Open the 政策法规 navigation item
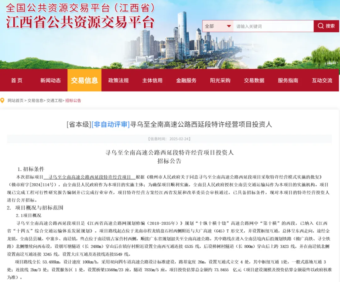Screen dimensions: 340x282 [118, 80]
